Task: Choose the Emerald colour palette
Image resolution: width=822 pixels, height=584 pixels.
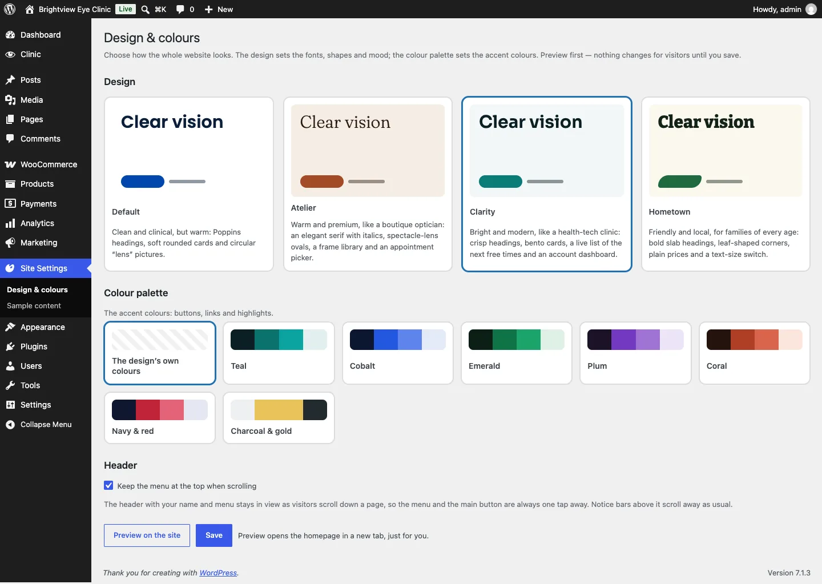Action: pyautogui.click(x=517, y=353)
